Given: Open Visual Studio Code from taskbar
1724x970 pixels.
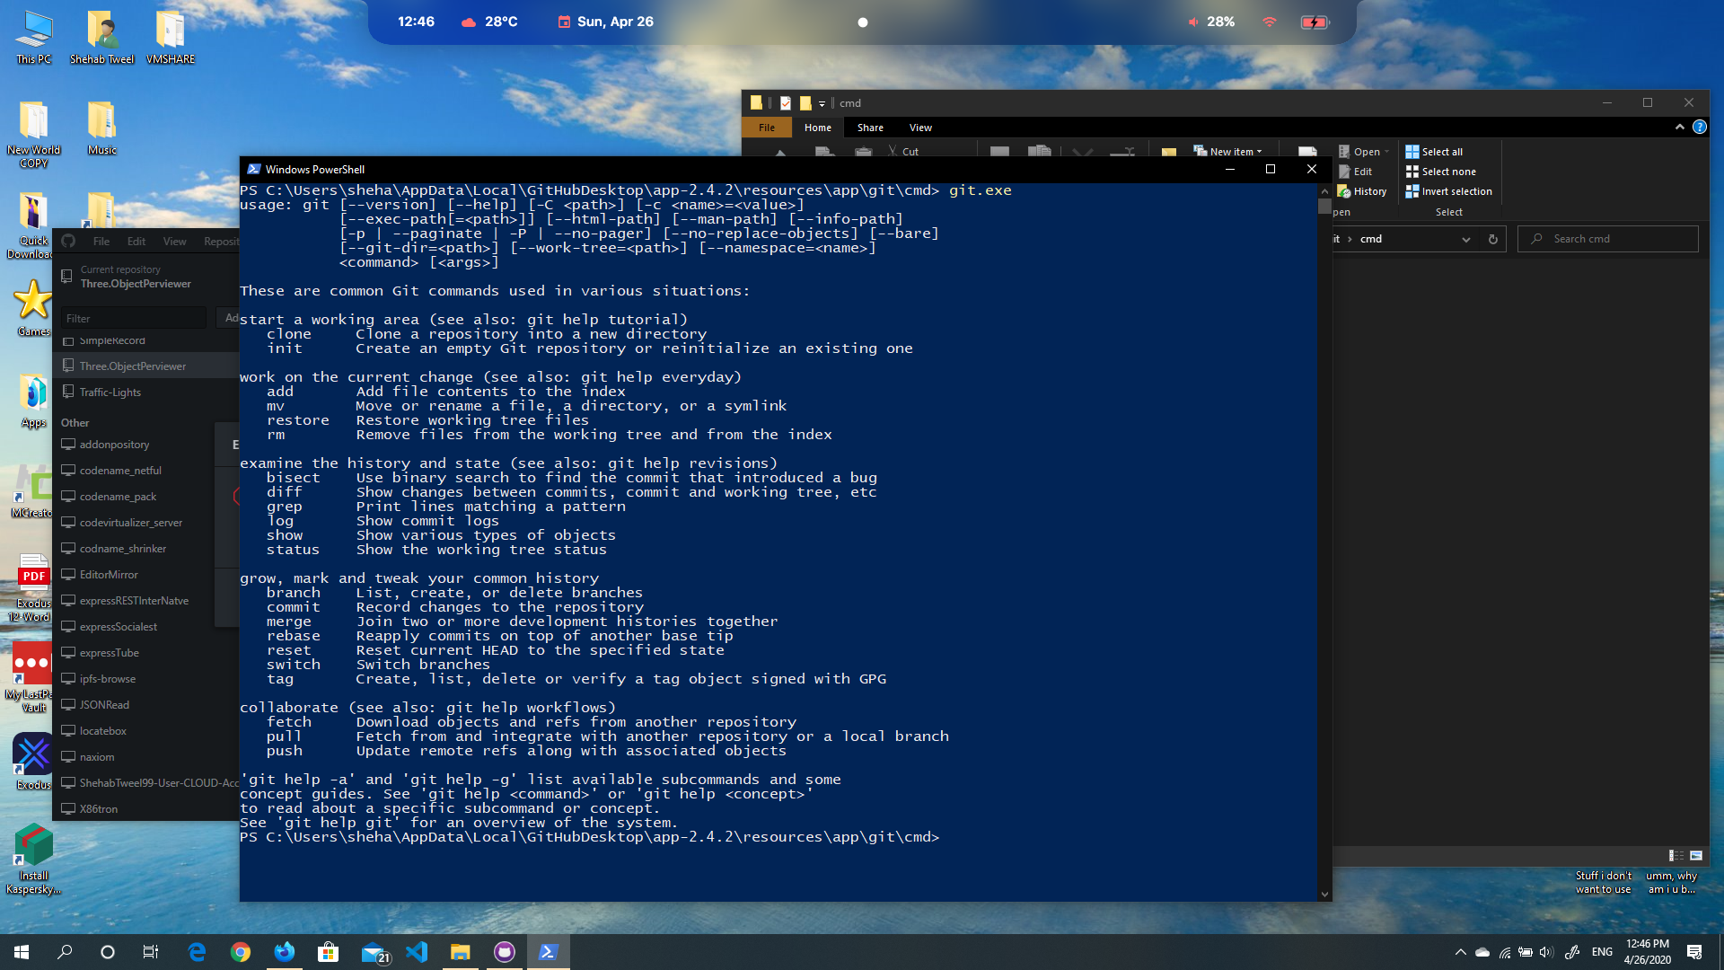Looking at the screenshot, I should click(x=417, y=952).
